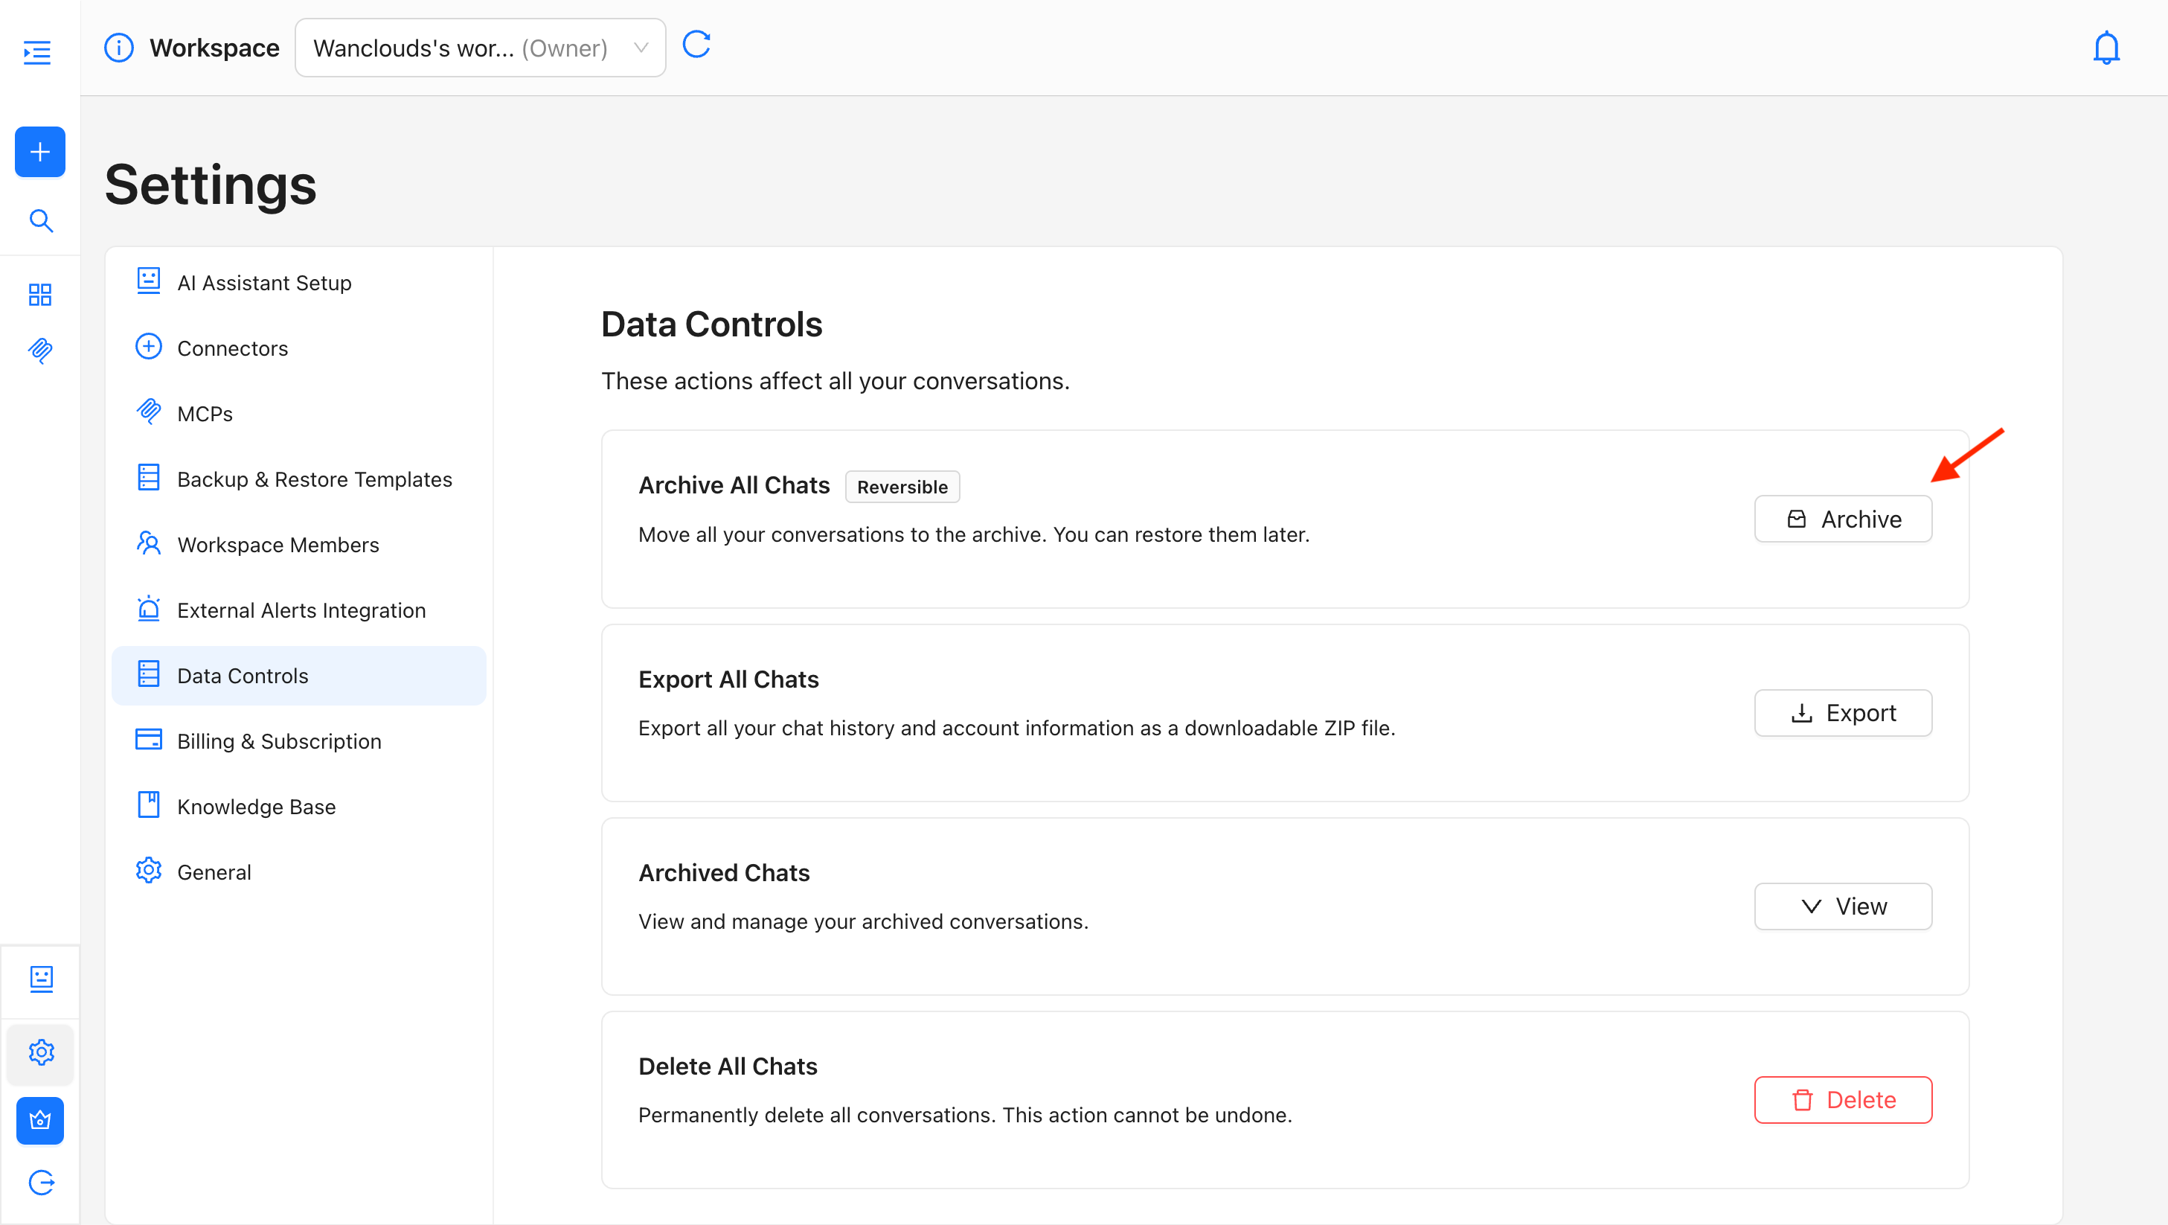Open settings gear in left sidebar
Image resolution: width=2168 pixels, height=1225 pixels.
40,1052
